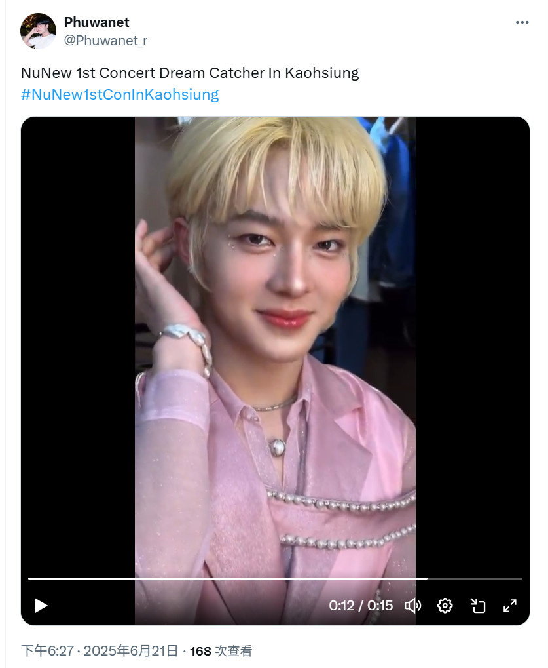This screenshot has height=668, width=548.
Task: Click the Phuwanet profile avatar
Action: pos(38,31)
